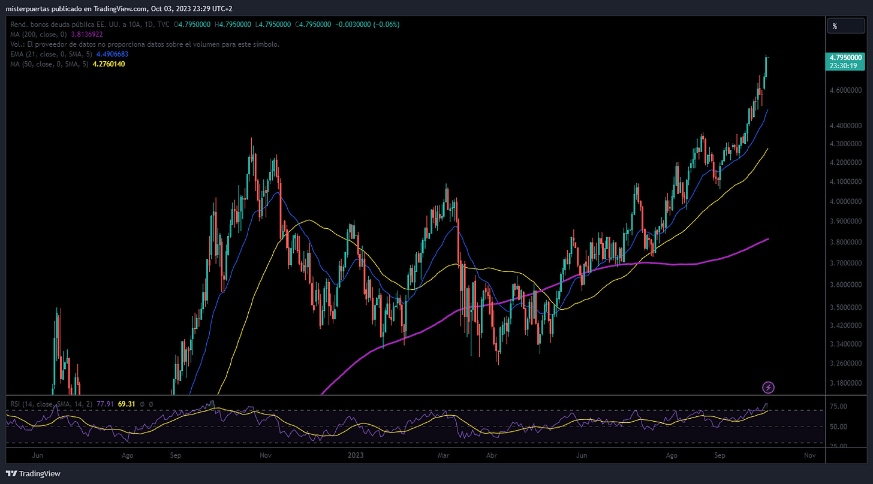Click the MA (50, close, 0, SMA, 5) legend
This screenshot has height=484, width=873.
[49, 63]
